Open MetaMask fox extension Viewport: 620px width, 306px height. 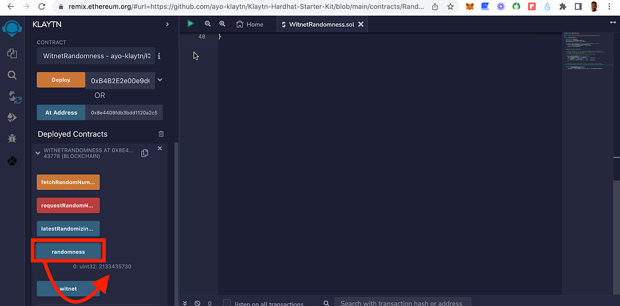470,7
